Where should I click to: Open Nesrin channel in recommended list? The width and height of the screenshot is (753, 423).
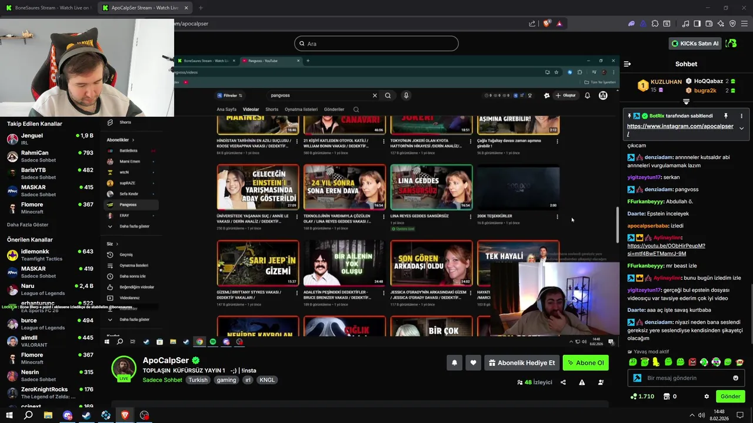50,375
